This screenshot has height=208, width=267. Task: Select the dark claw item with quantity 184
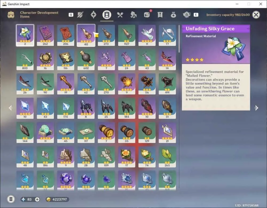127,108
